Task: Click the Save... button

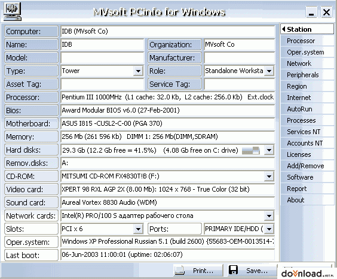Action: 252,271
